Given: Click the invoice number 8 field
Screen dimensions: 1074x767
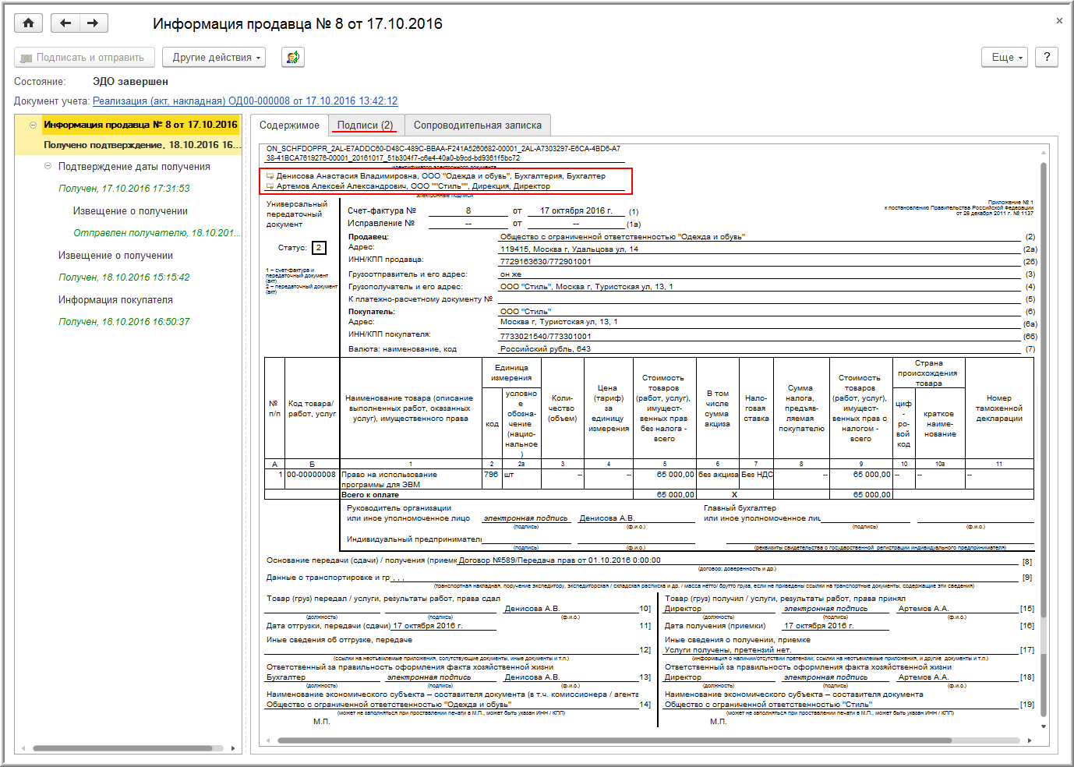Looking at the screenshot, I should (x=468, y=210).
